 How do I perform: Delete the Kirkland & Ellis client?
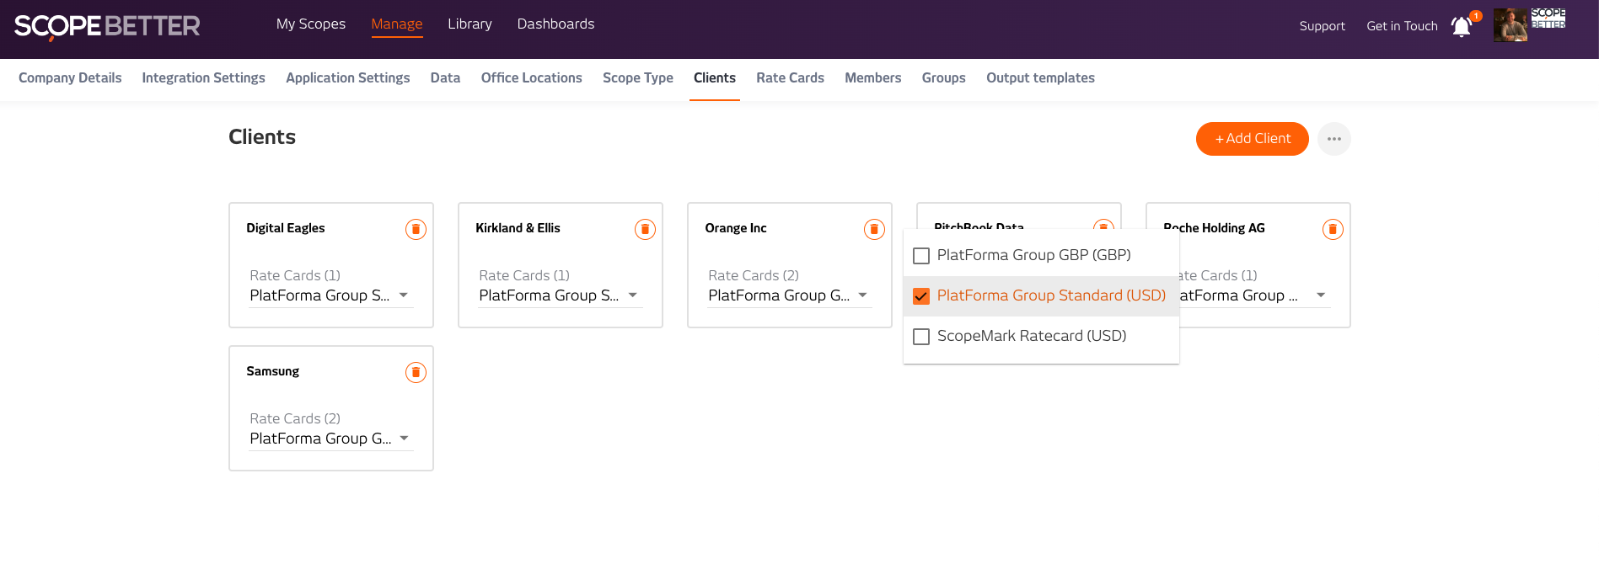[645, 229]
